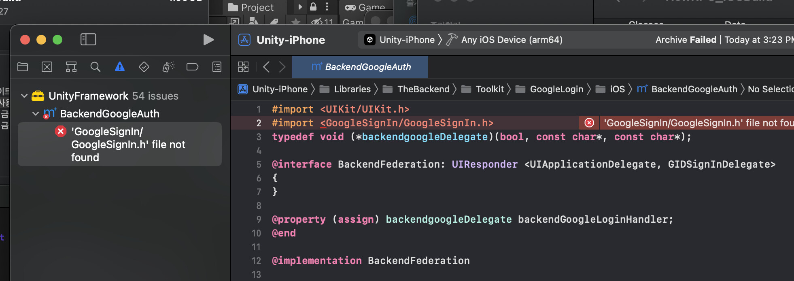The height and width of the screenshot is (281, 794).
Task: Switch to the BackendGoogleAuth editor tab
Action: pyautogui.click(x=360, y=67)
